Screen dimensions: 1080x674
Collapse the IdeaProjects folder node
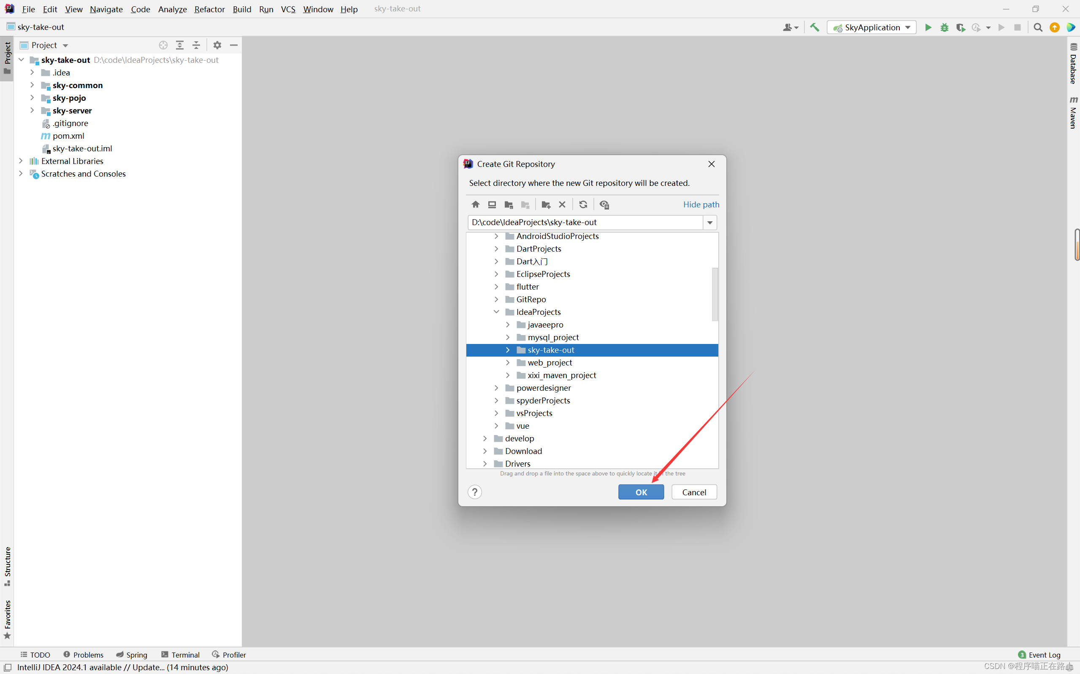click(x=496, y=312)
